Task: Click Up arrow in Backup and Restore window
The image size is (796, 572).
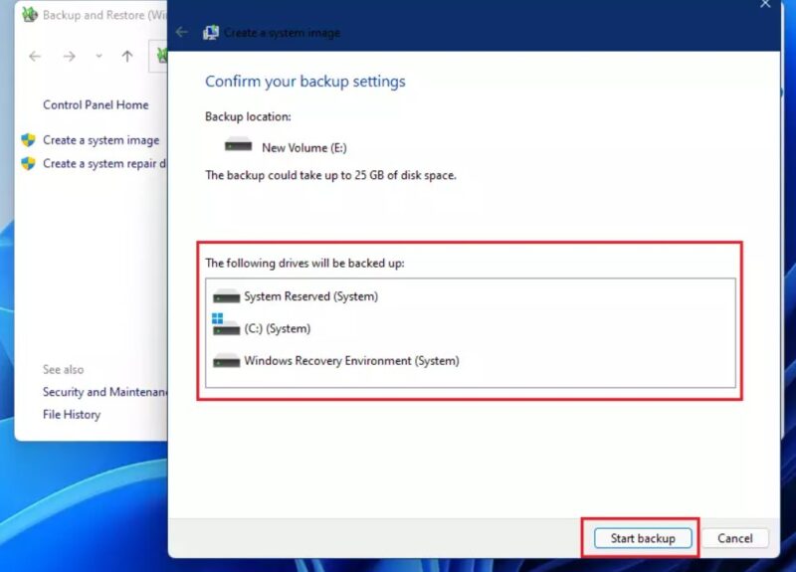Action: [127, 56]
